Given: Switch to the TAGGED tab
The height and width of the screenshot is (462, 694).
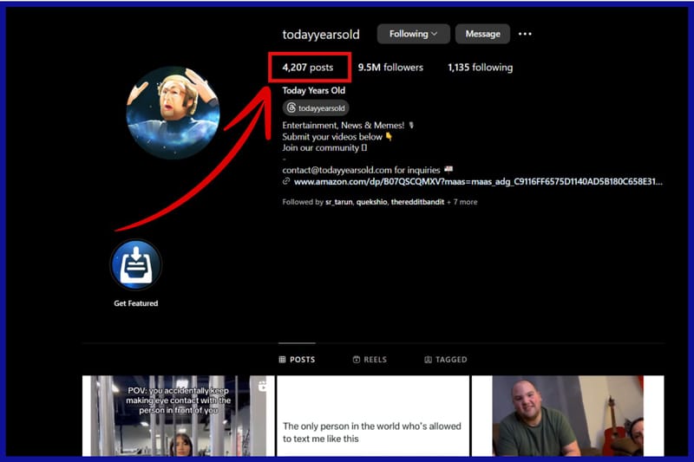Looking at the screenshot, I should (446, 359).
